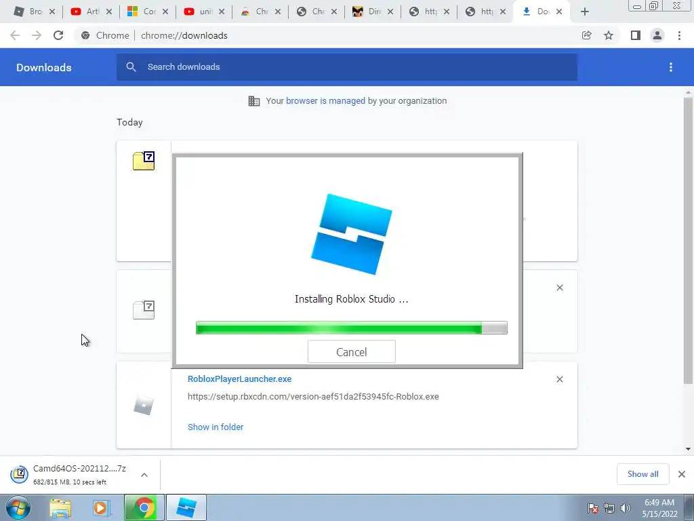Focus the Search downloads field

click(x=347, y=67)
